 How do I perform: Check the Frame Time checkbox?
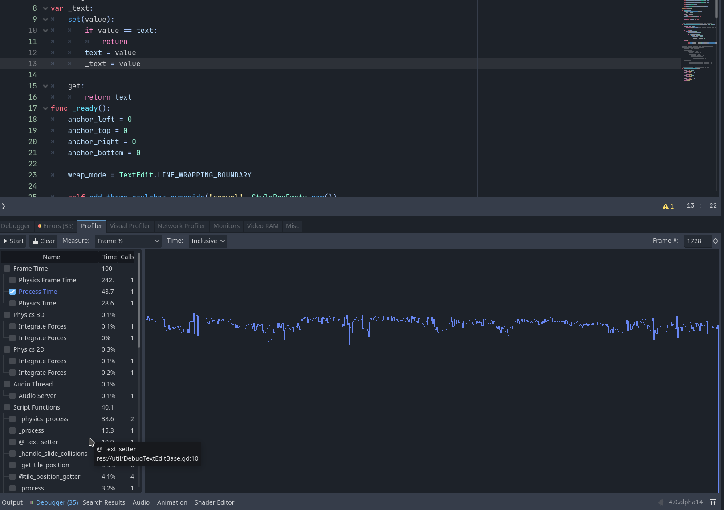coord(7,268)
